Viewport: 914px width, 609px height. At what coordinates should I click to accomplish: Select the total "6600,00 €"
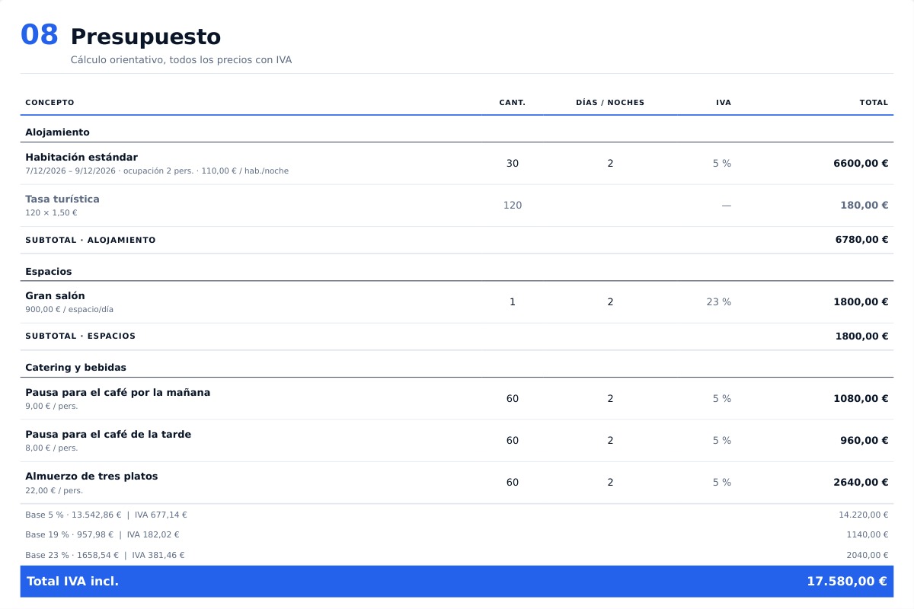tap(861, 164)
